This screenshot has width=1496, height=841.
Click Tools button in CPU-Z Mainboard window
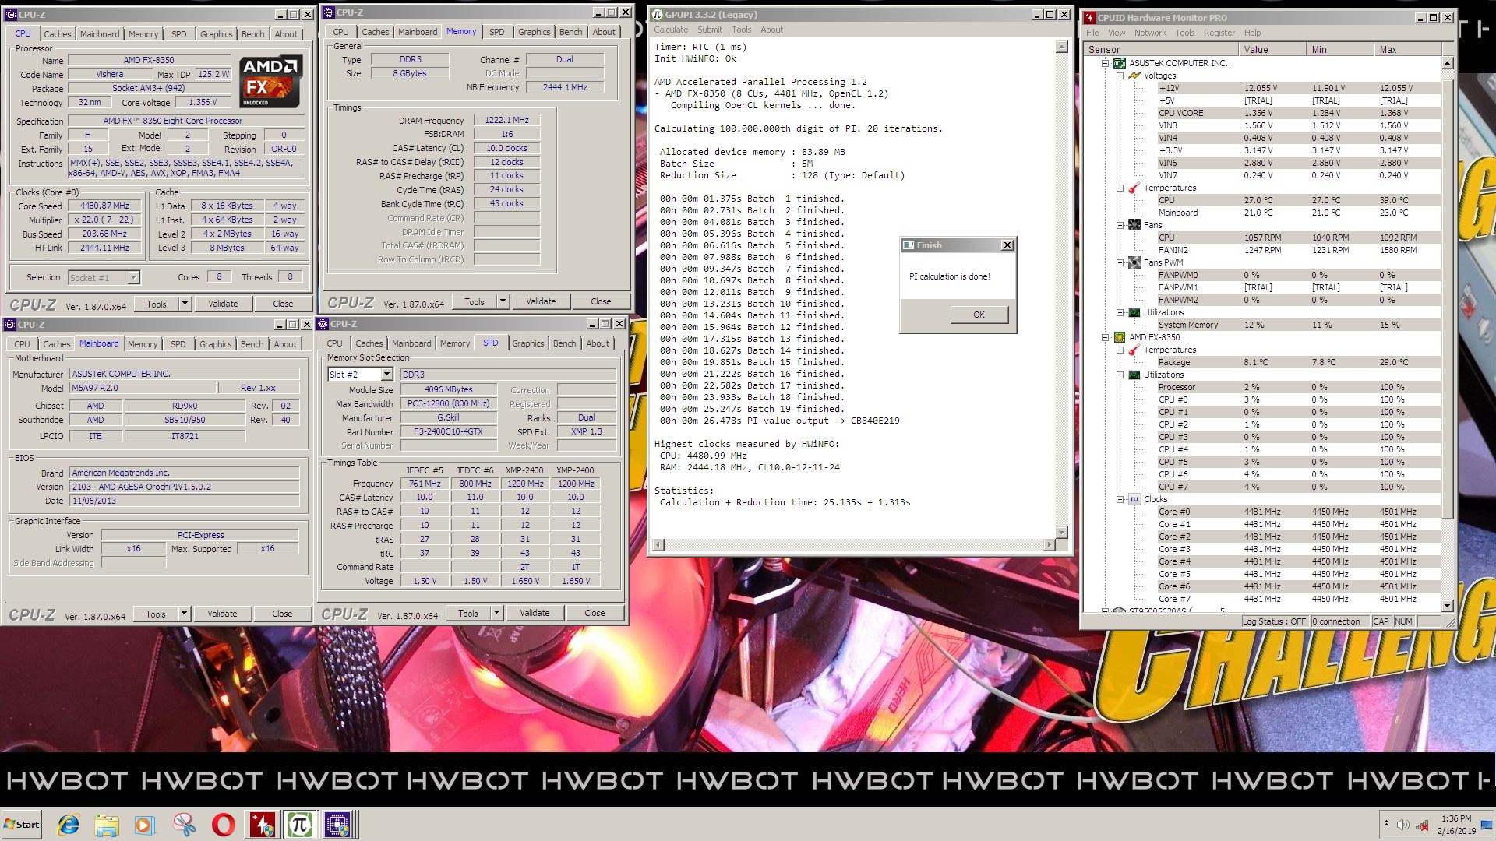click(156, 614)
